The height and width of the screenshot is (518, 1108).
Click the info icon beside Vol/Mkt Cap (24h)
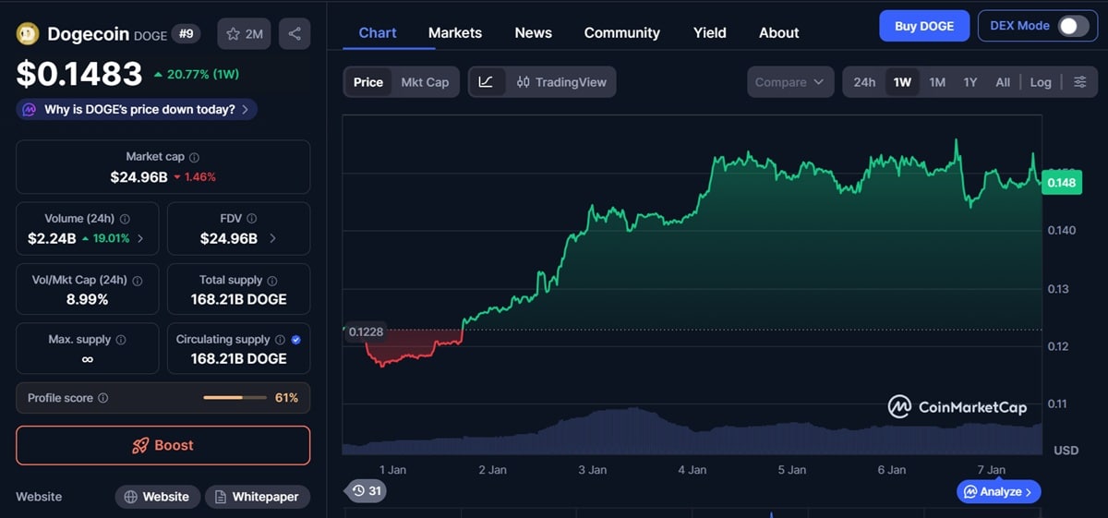[138, 280]
